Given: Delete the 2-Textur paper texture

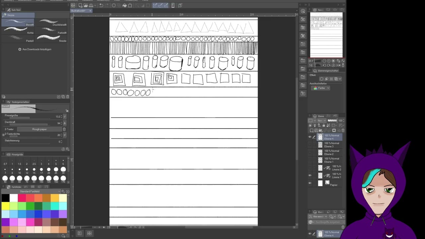Looking at the screenshot, I should (x=64, y=129).
